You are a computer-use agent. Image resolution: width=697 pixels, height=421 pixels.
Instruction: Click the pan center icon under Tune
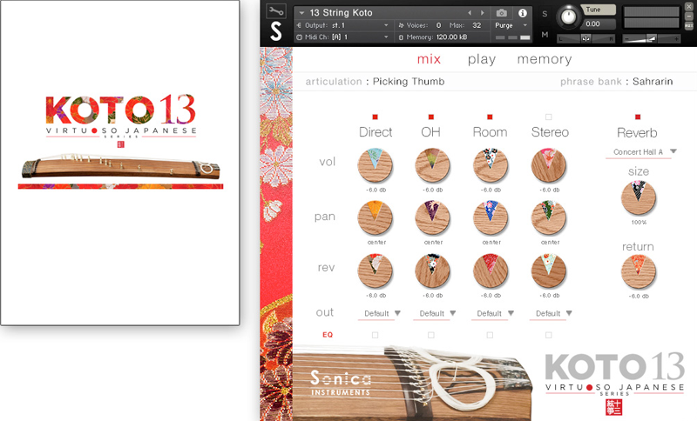coord(585,38)
